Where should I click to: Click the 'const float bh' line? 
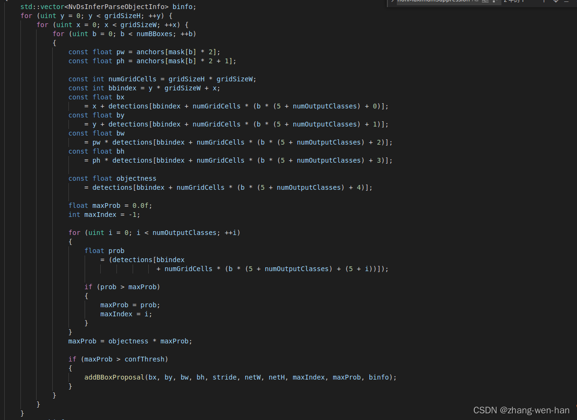pos(96,151)
